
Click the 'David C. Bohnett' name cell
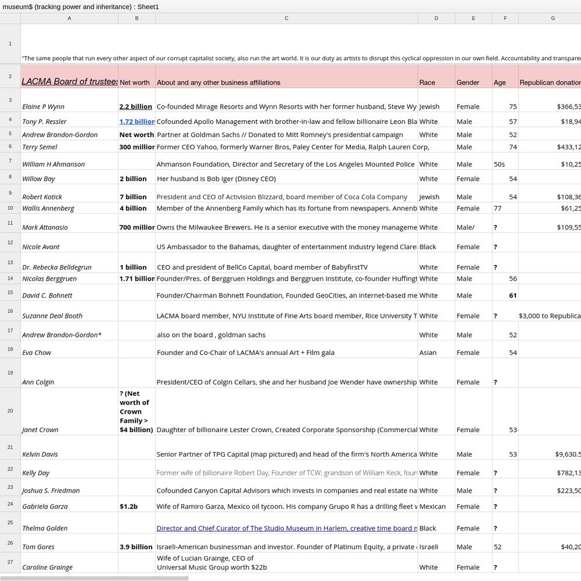pos(69,293)
